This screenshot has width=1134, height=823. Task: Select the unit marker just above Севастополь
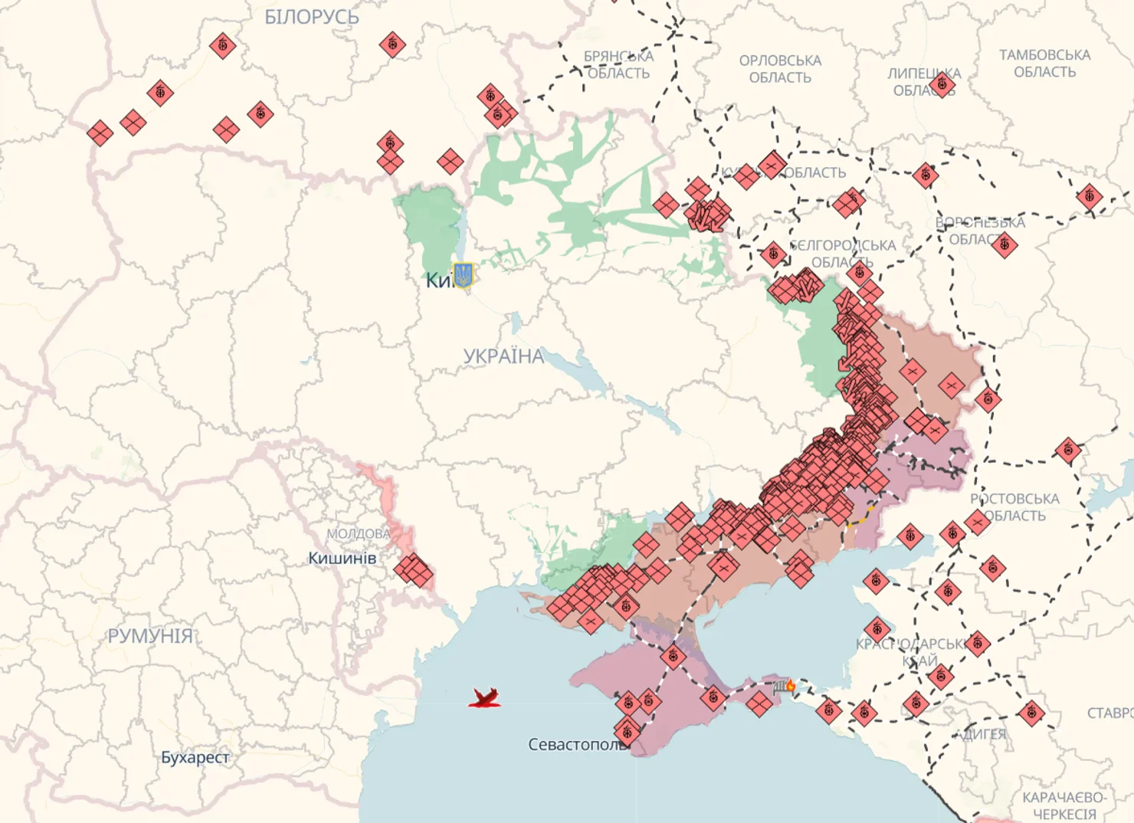[x=628, y=730]
